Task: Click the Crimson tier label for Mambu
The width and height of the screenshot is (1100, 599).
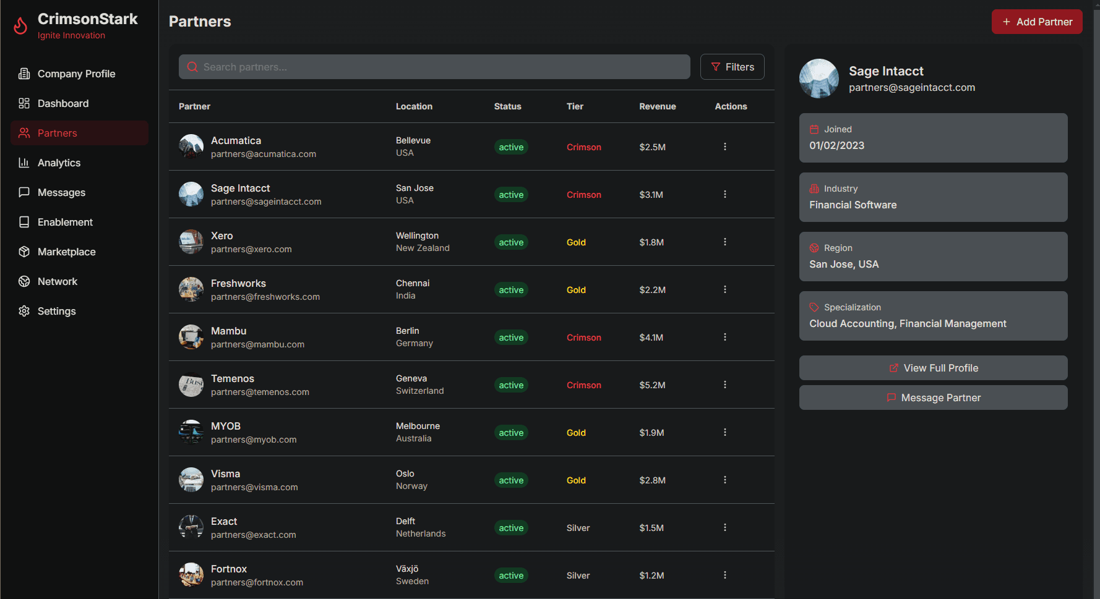Action: click(584, 338)
